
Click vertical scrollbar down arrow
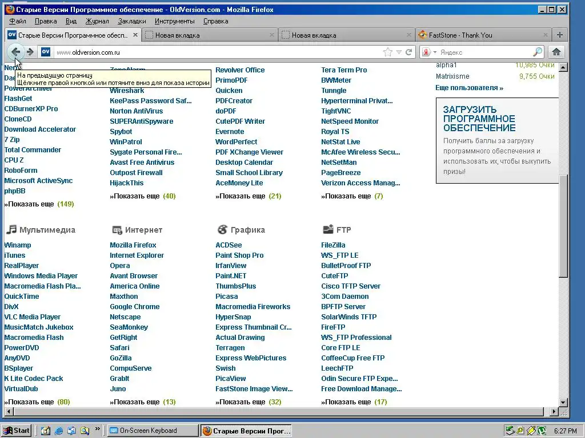coord(563,402)
